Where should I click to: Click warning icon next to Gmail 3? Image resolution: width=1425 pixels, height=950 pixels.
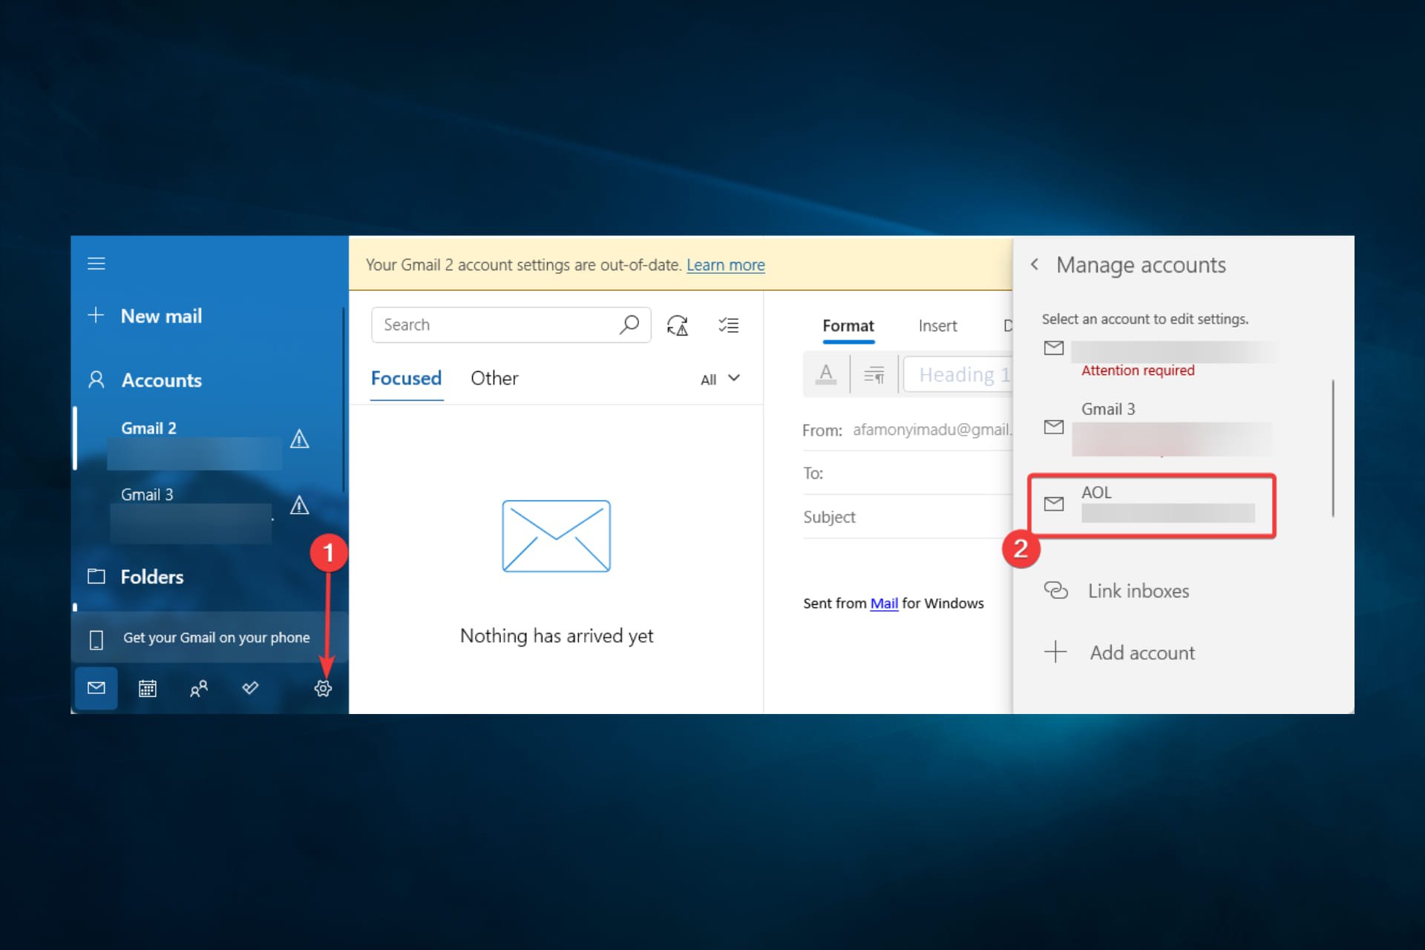[x=299, y=505]
